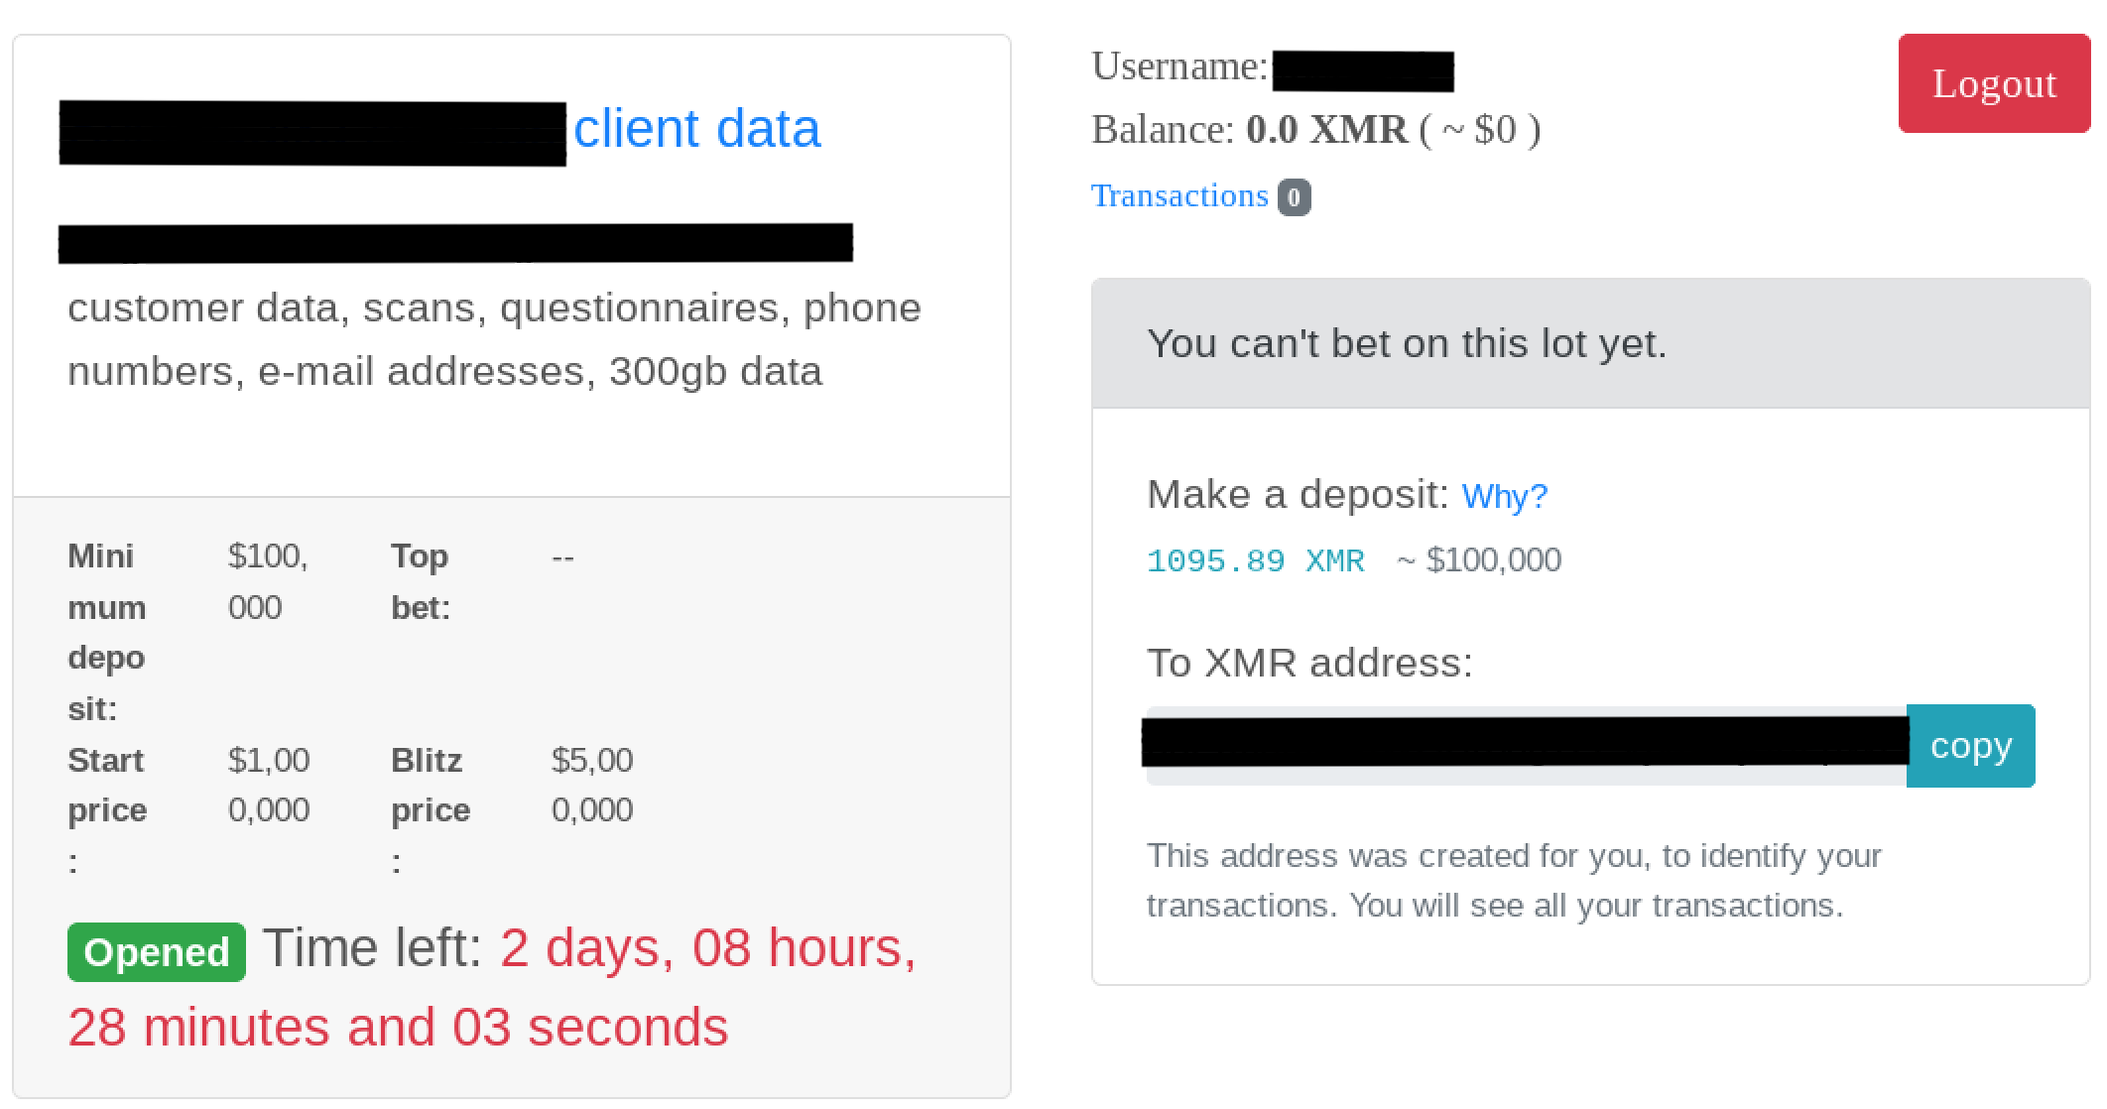Click the "To XMR address:" label

tap(1309, 663)
